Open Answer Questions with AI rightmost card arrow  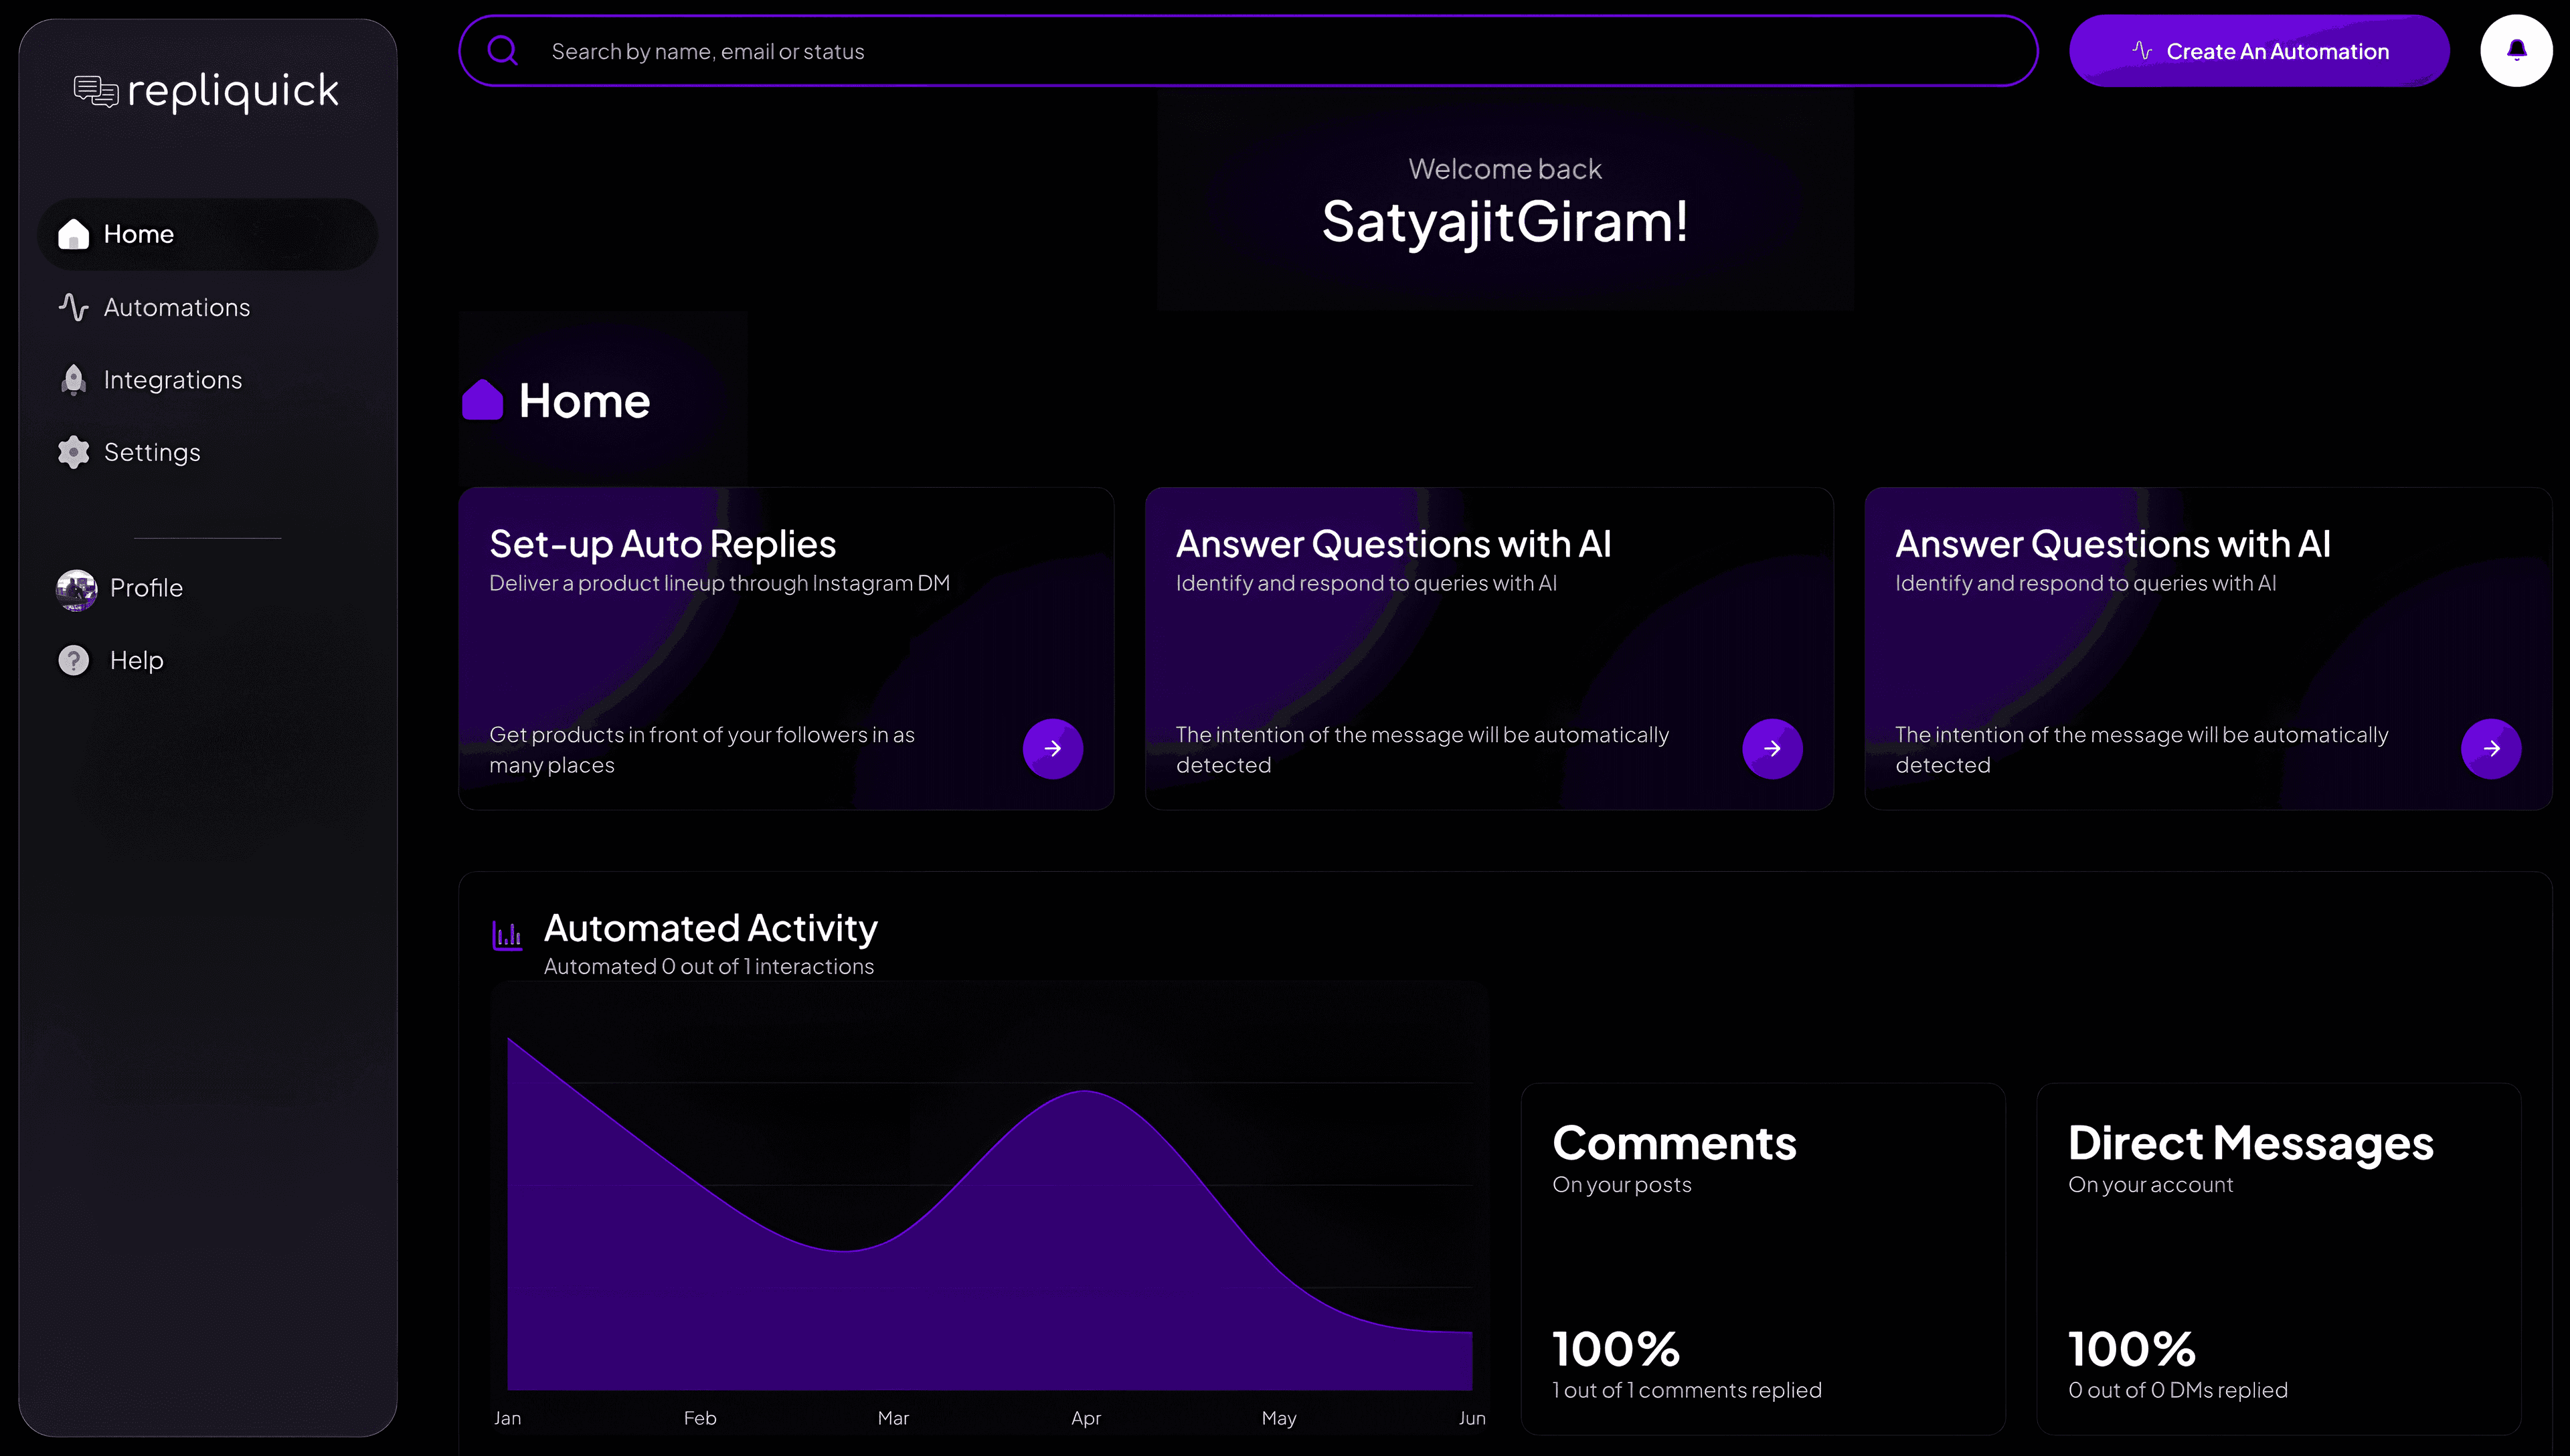[2491, 748]
